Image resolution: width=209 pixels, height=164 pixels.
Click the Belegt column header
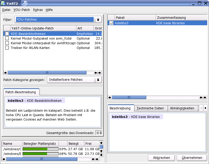pyautogui.click(x=76, y=144)
